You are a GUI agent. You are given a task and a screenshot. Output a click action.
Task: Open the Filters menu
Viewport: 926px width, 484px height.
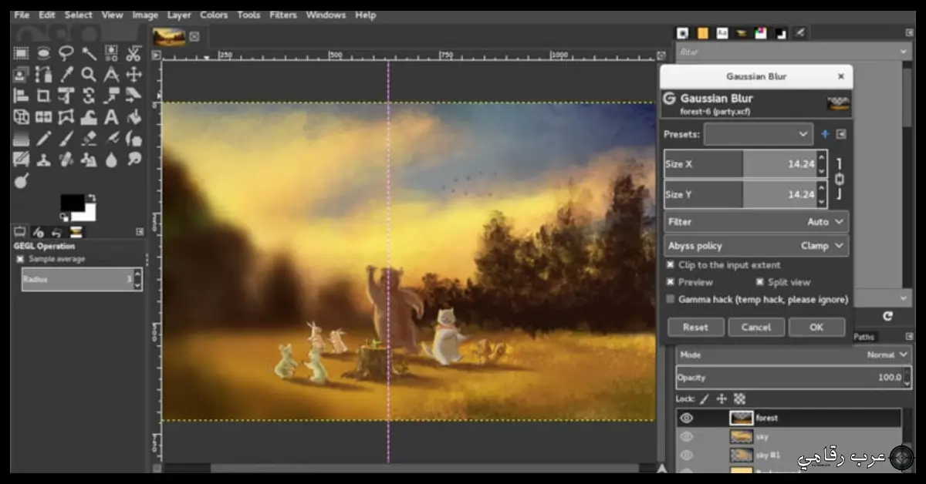click(x=282, y=15)
